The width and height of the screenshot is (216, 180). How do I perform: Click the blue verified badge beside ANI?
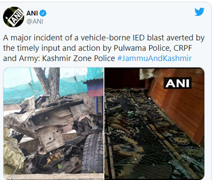pos(43,13)
